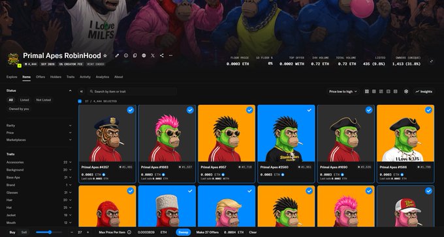This screenshot has width=444, height=237.
Task: Open the Insights panel
Action: tap(424, 92)
